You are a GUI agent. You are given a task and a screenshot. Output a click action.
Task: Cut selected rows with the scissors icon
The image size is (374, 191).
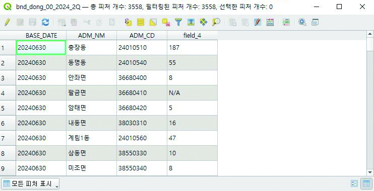click(x=87, y=22)
